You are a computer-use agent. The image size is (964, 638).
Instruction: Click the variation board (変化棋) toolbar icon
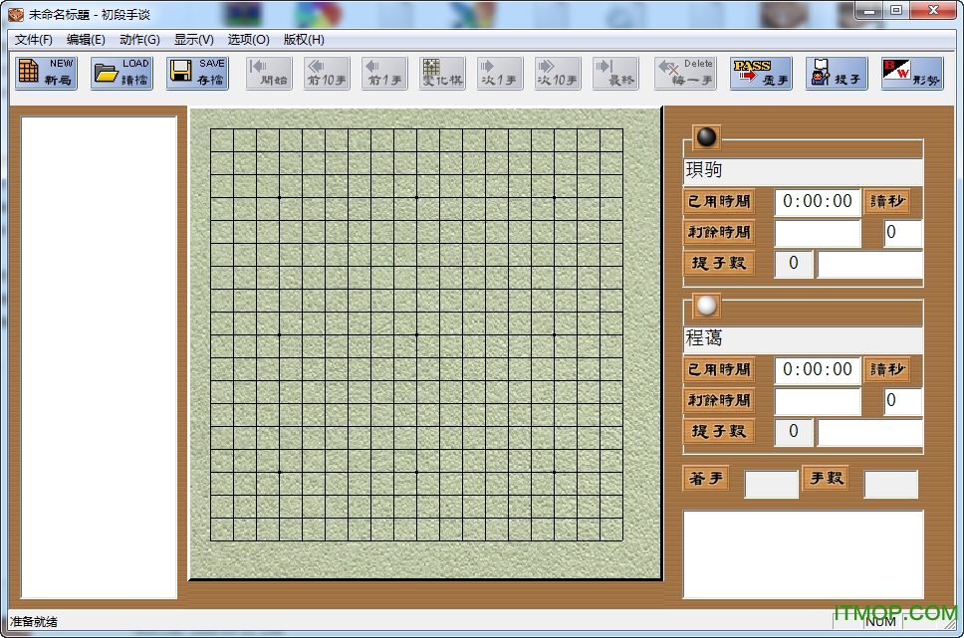click(x=442, y=73)
